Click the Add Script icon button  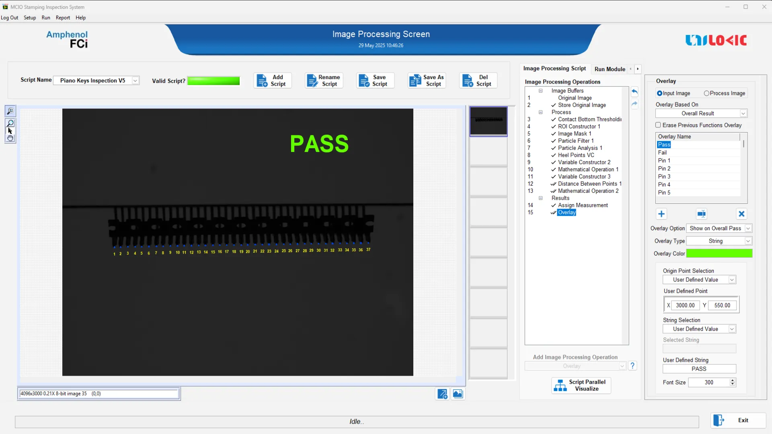(272, 80)
